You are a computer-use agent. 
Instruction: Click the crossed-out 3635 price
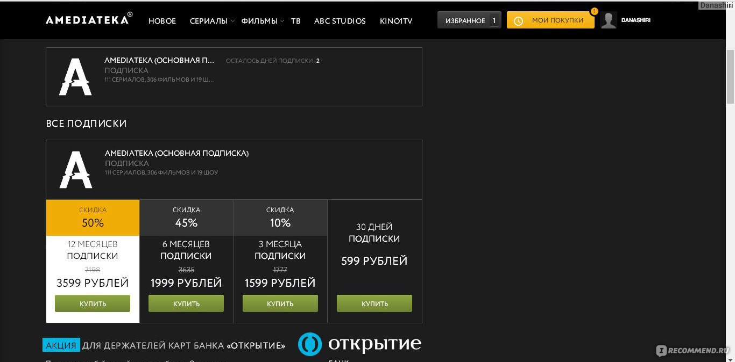(x=186, y=270)
